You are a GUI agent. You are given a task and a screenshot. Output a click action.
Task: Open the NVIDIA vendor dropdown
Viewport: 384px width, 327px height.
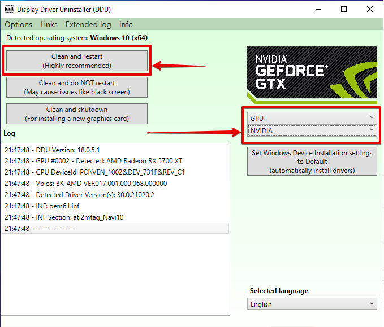tap(312, 130)
